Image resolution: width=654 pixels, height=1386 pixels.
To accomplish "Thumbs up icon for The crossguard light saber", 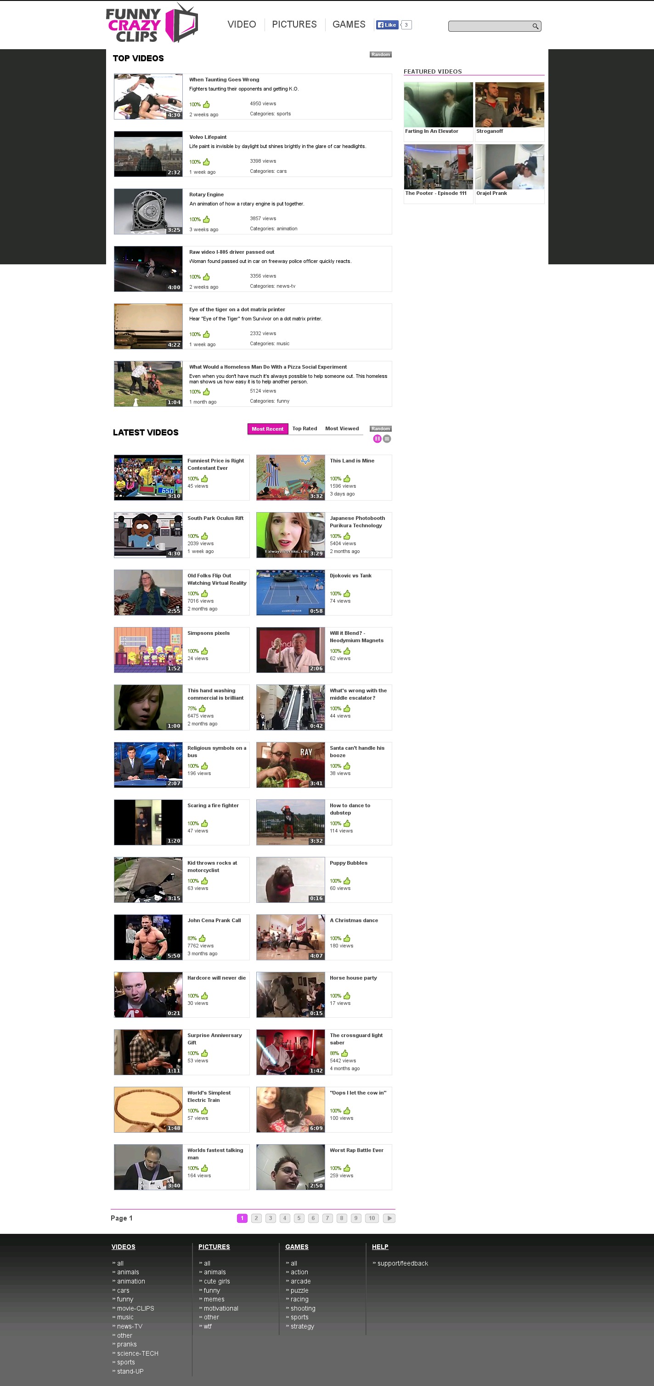I will [345, 1054].
